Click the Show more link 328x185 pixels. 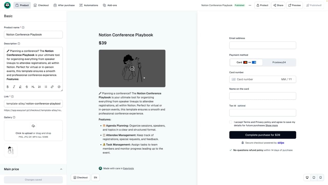[271, 125]
